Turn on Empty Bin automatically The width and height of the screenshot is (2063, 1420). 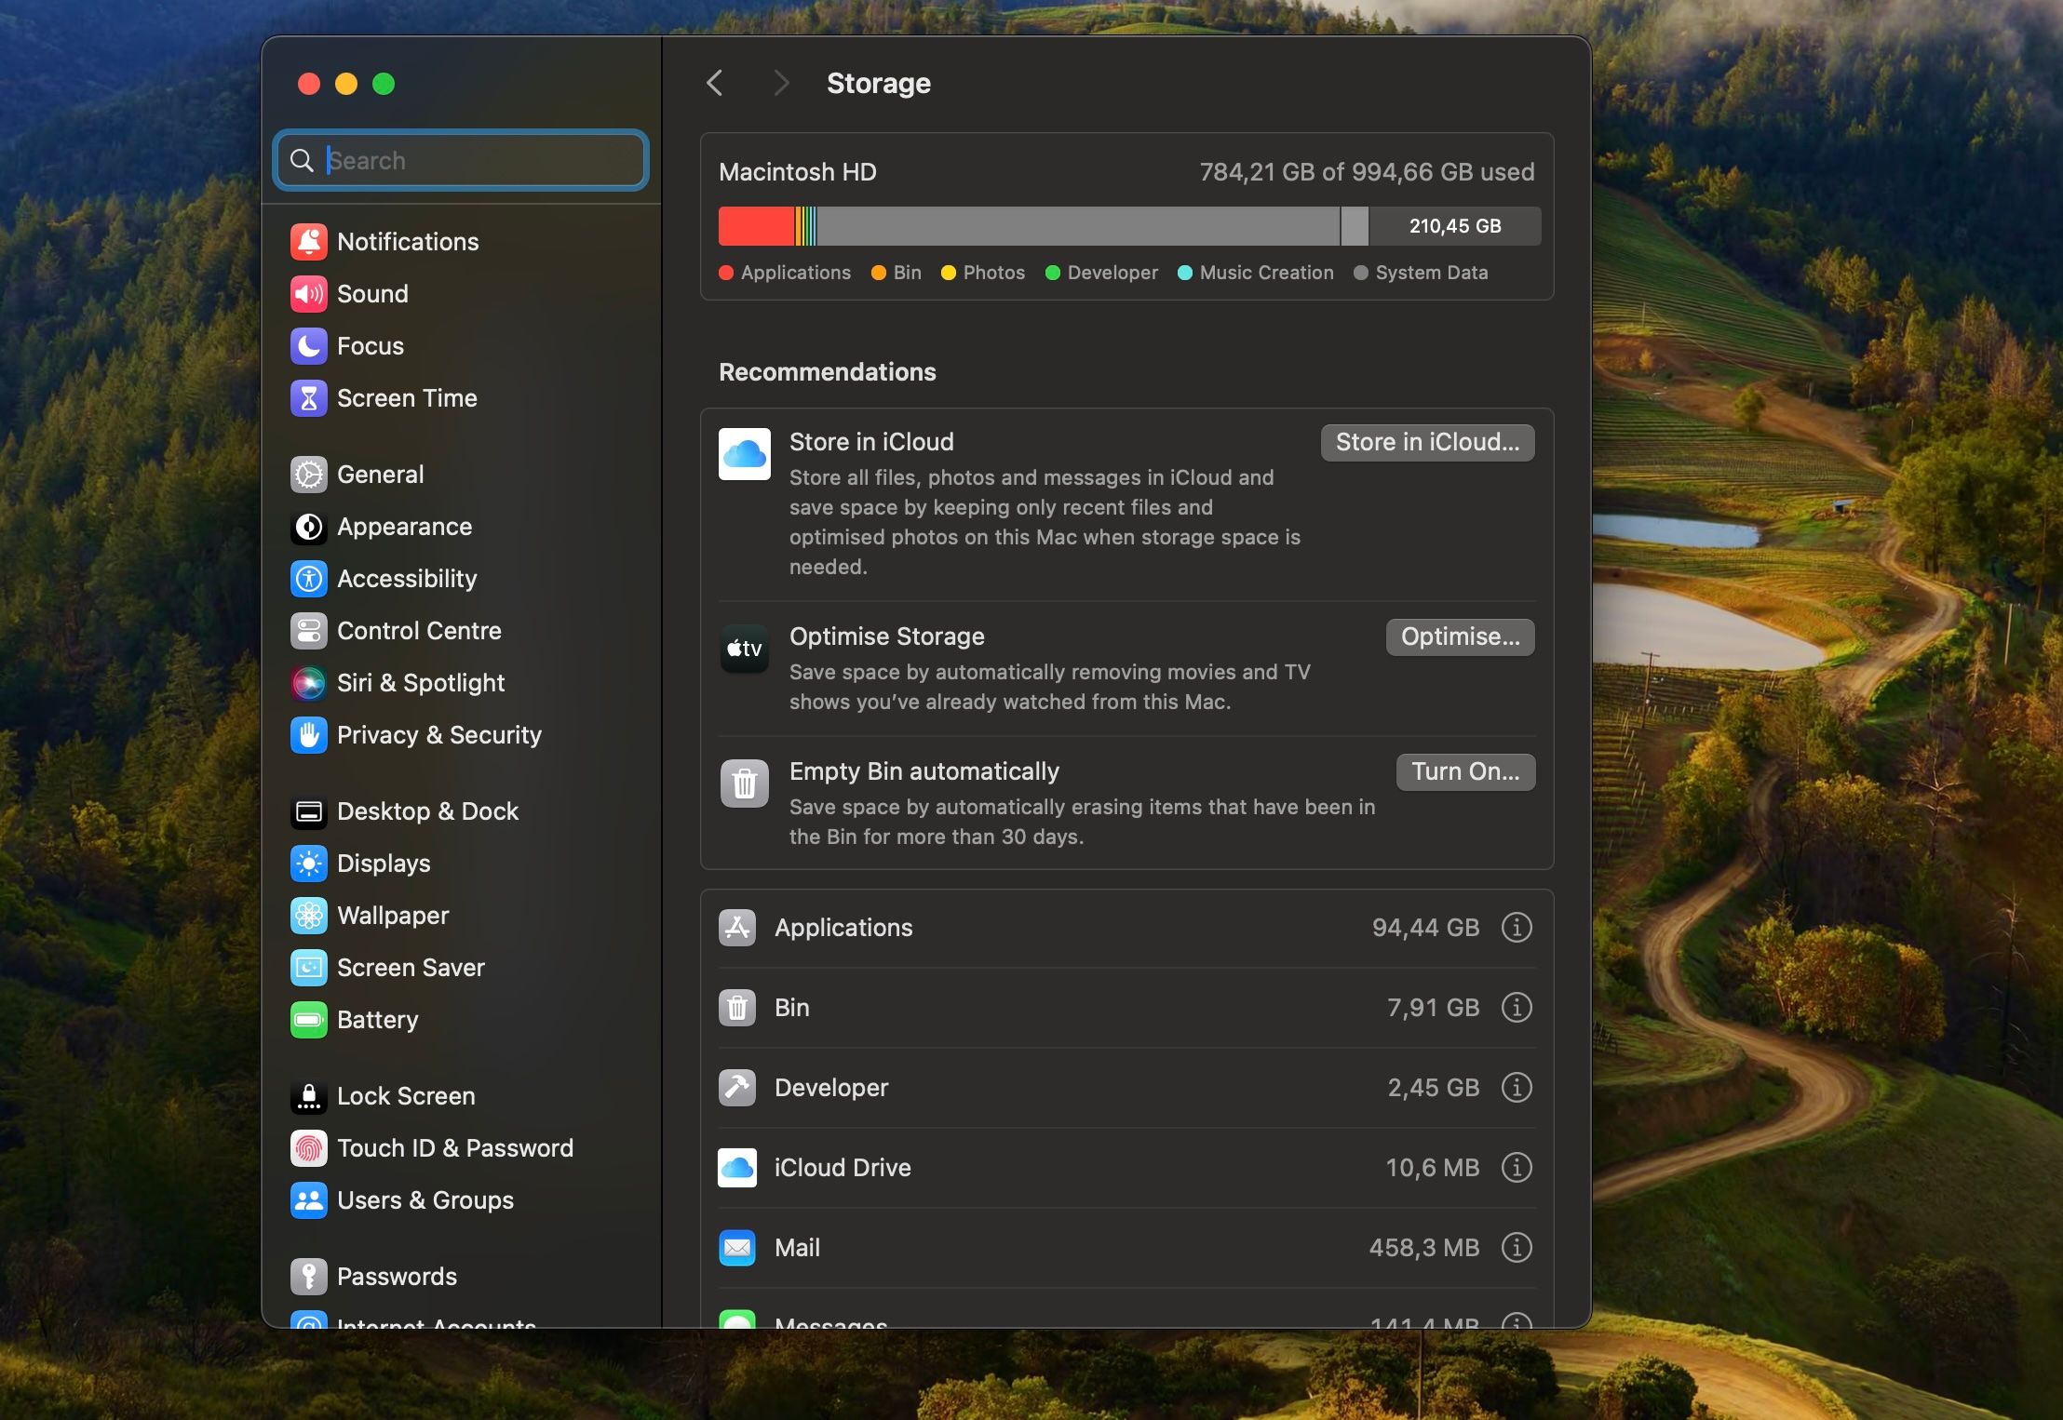coord(1464,772)
